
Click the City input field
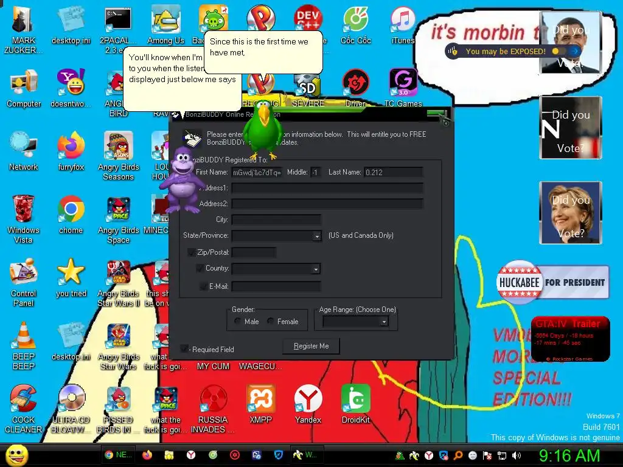click(276, 220)
